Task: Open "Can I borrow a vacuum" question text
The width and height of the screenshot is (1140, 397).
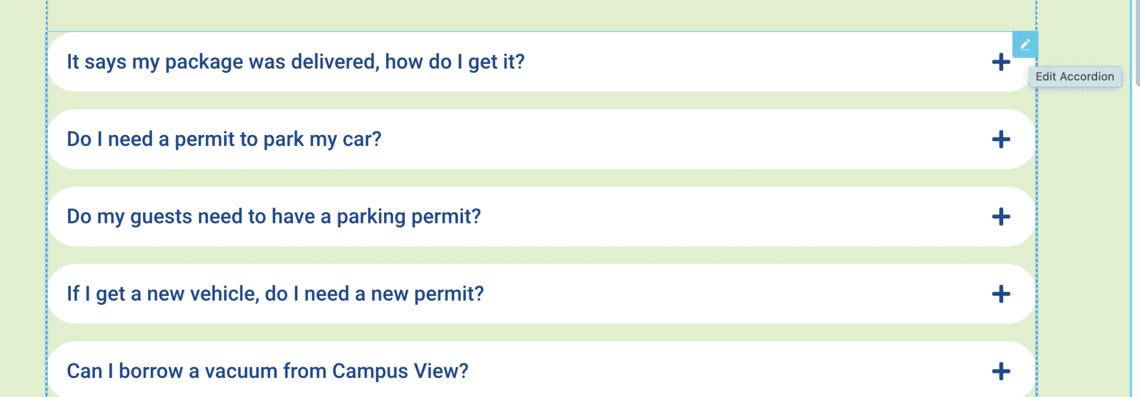Action: coord(267,371)
